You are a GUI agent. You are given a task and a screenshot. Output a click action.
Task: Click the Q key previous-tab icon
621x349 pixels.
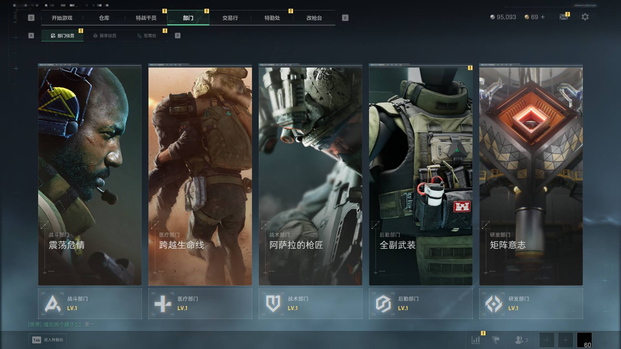coord(31,18)
